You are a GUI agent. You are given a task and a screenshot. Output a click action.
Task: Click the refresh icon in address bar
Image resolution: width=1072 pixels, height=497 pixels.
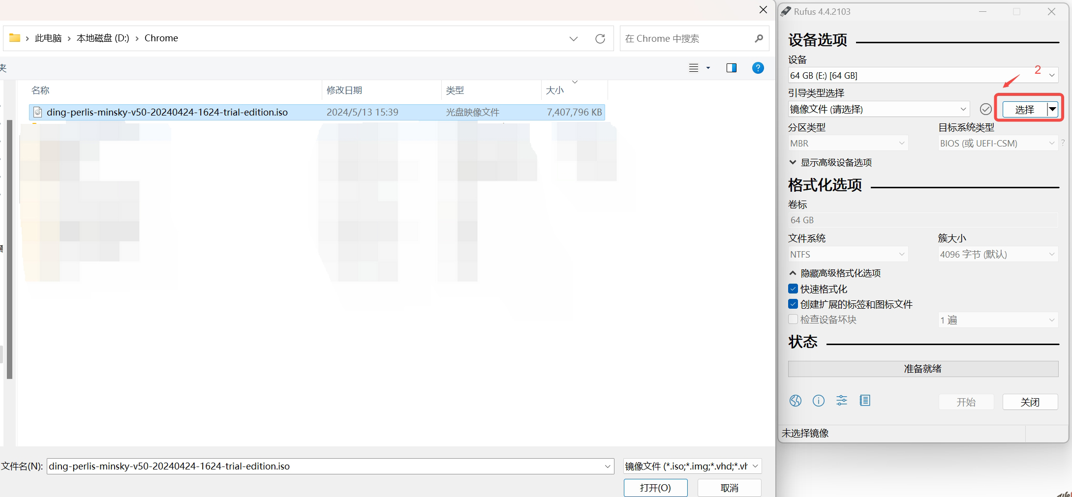pos(600,39)
